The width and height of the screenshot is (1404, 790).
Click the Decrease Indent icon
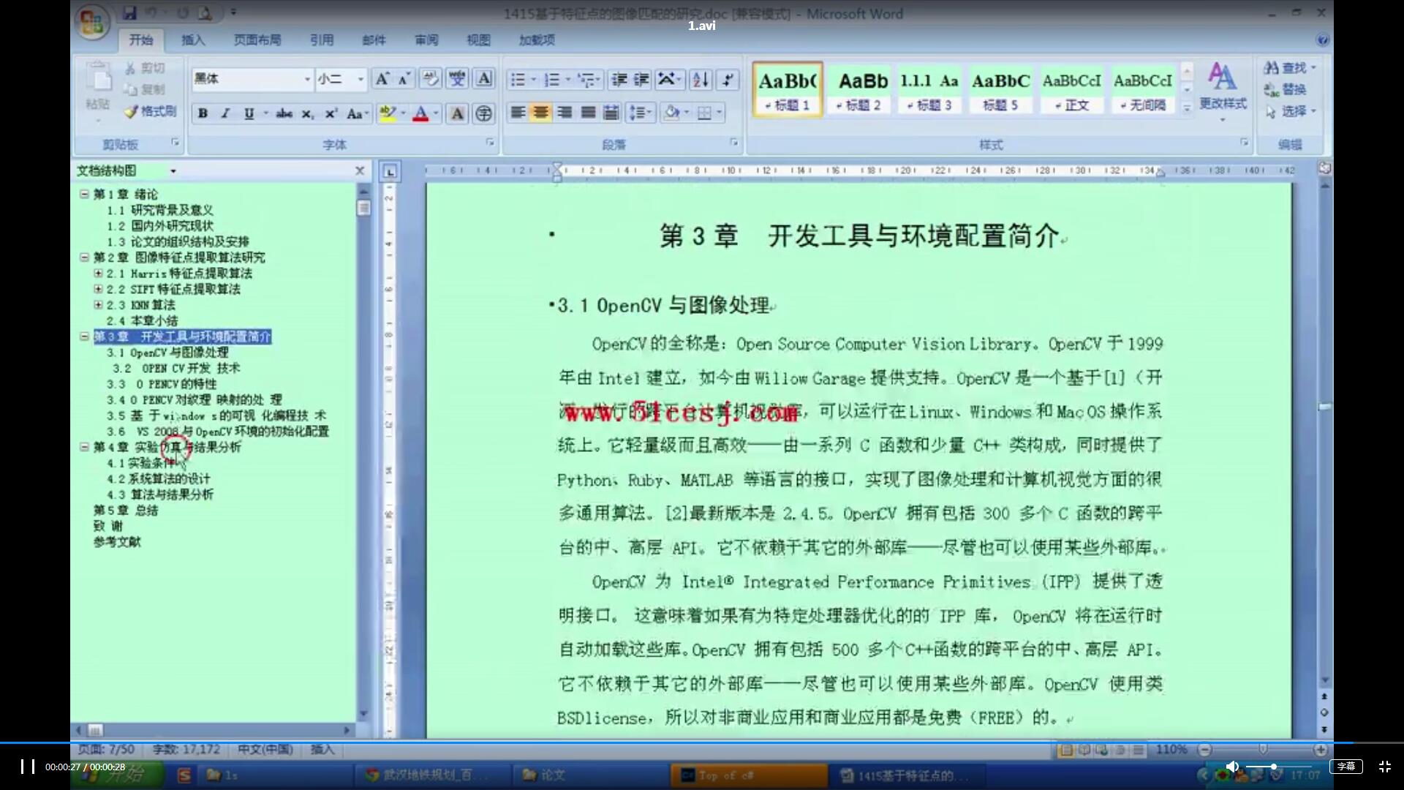tap(619, 79)
